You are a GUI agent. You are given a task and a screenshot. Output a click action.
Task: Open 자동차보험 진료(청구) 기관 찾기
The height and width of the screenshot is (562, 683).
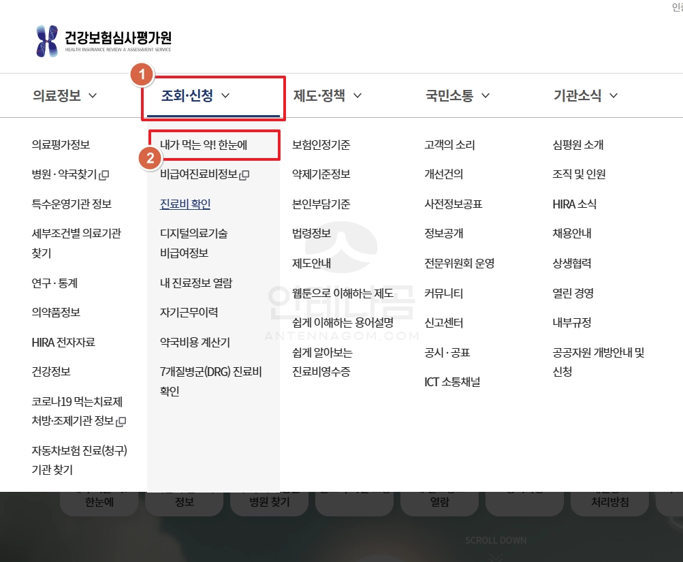click(79, 460)
